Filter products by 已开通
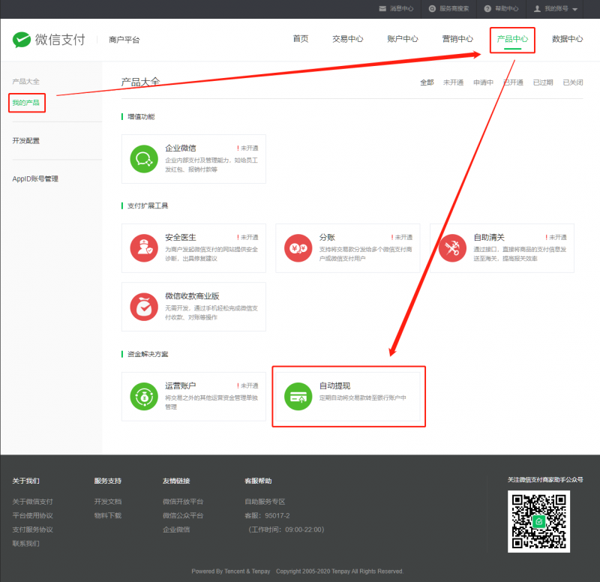The image size is (600, 582). click(513, 82)
